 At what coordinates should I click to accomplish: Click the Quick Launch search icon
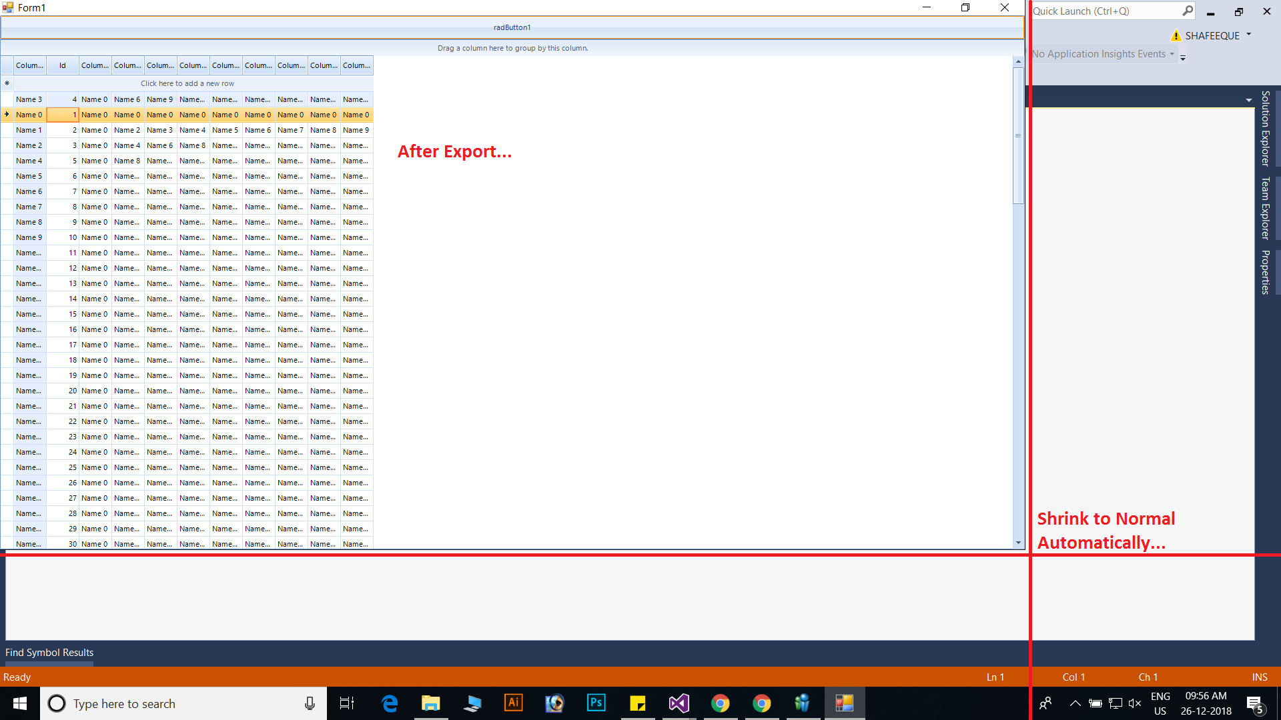pyautogui.click(x=1188, y=11)
